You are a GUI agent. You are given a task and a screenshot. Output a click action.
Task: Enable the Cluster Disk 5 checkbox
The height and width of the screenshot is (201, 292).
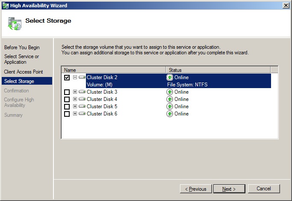point(67,106)
